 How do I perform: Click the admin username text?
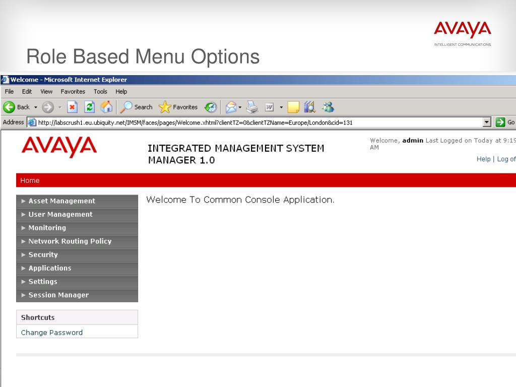413,141
